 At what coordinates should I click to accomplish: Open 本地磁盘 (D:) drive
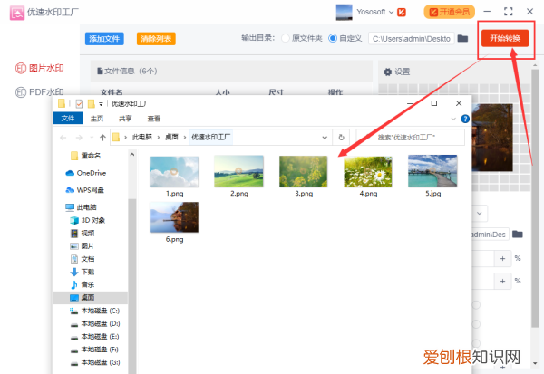(94, 323)
